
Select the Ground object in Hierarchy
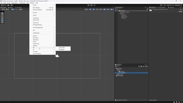tap(125, 17)
